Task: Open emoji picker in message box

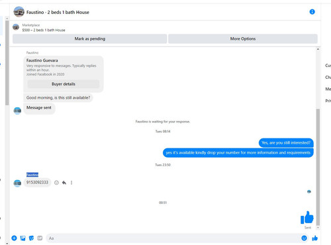Action: click(304, 238)
